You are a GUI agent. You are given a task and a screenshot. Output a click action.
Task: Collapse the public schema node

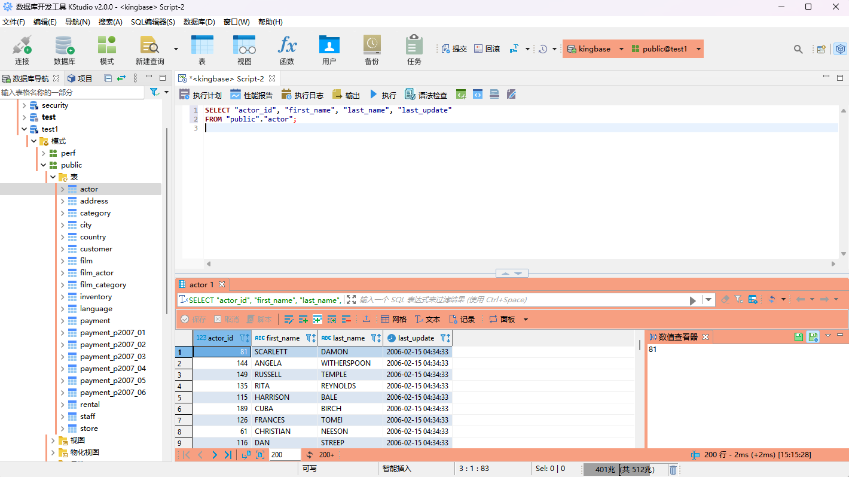(x=43, y=165)
